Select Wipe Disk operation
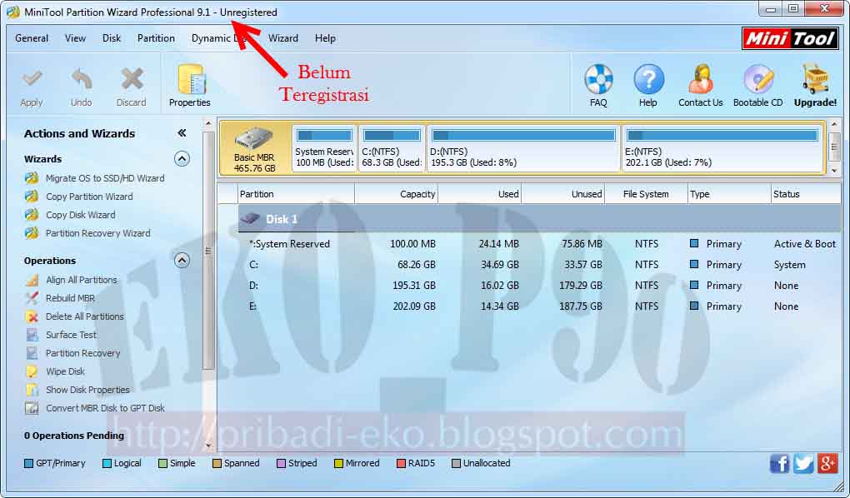The image size is (850, 498). 65,372
